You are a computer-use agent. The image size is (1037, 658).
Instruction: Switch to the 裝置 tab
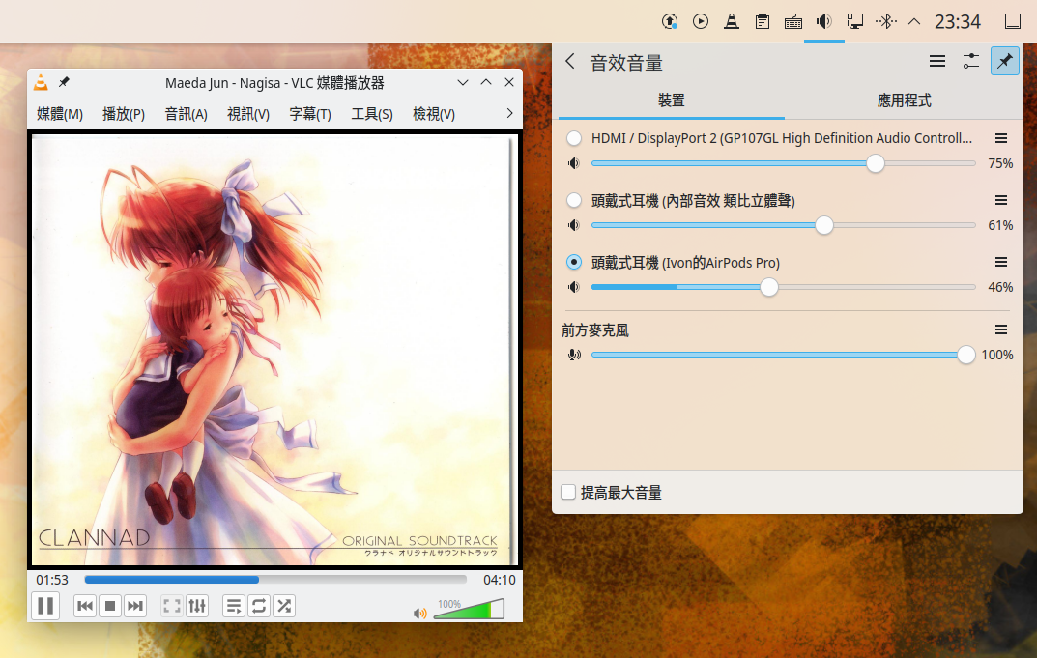coord(672,100)
